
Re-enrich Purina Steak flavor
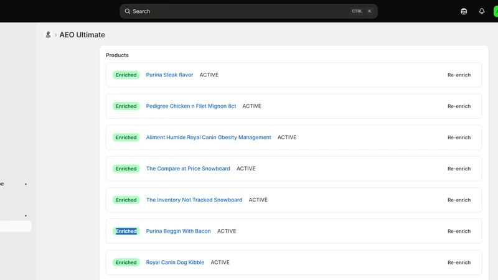[x=459, y=75]
